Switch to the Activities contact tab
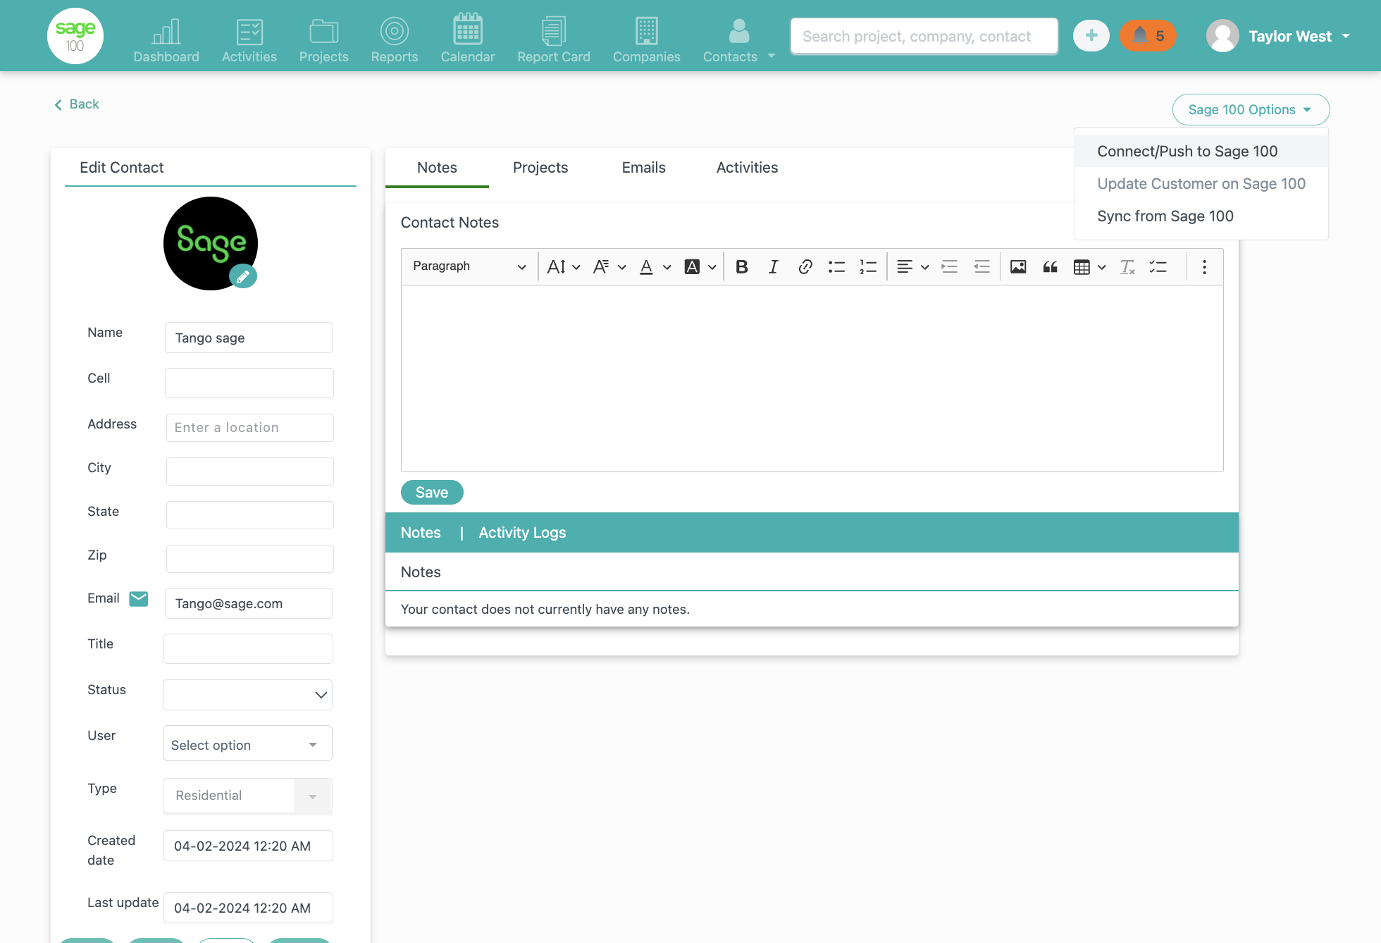1381x943 pixels. tap(747, 168)
